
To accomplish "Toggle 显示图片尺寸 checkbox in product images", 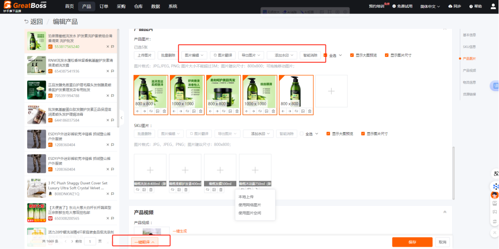I will (387, 55).
